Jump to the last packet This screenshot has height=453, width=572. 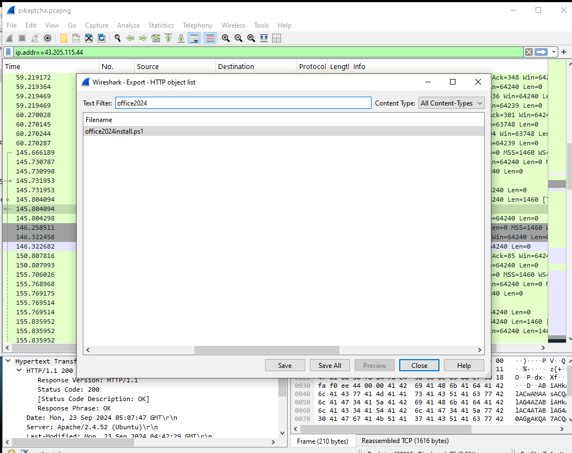181,38
